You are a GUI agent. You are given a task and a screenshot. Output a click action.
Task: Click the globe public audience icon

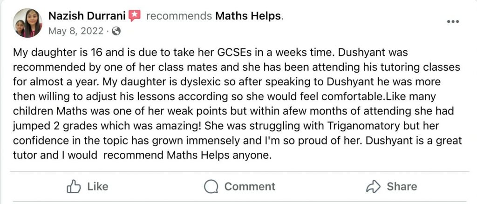(116, 31)
